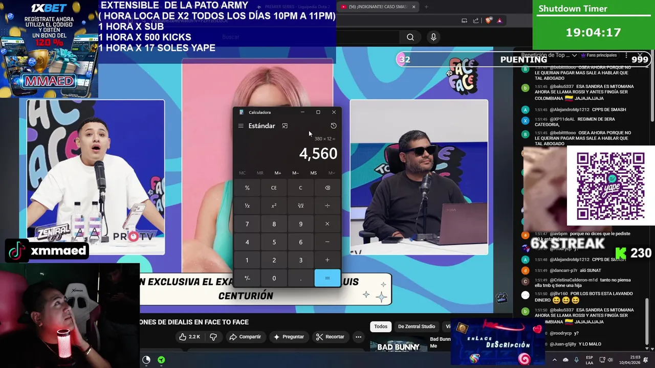Screen dimensions: 655x368
Task: Click digit 5 on Calculator keypad
Action: (274, 242)
